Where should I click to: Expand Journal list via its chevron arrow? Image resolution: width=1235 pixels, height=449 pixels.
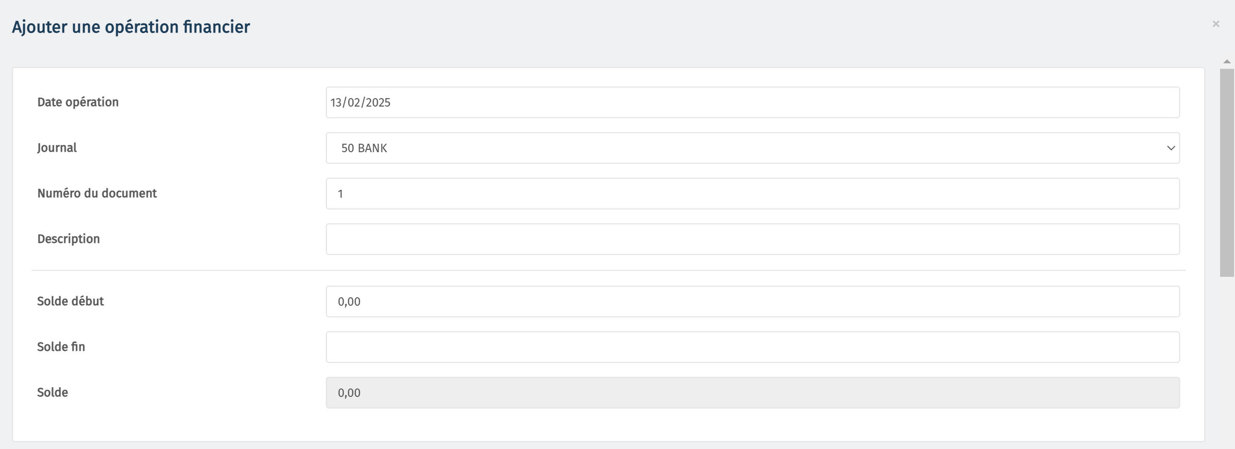coord(1171,148)
